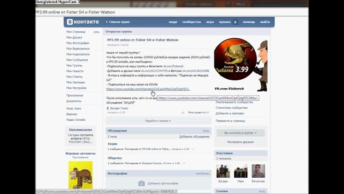Expand 'Вы состоите в группе' dropdown
344x194 pixels.
click(241, 133)
